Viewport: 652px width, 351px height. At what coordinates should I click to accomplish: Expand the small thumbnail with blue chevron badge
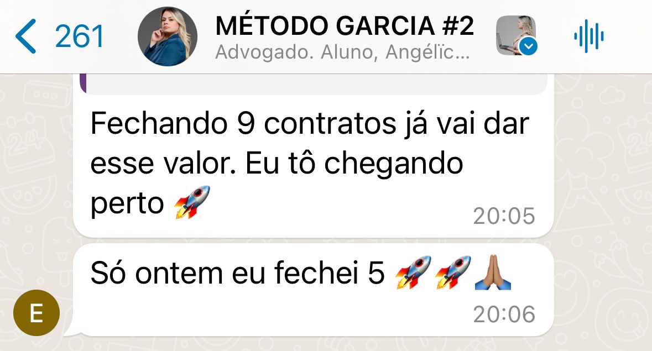(x=517, y=36)
